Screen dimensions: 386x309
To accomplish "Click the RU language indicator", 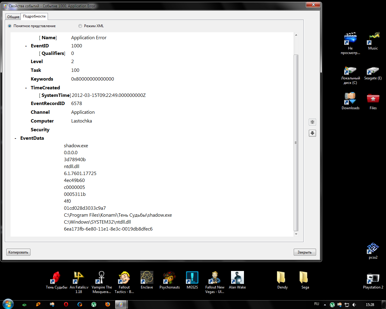I will coord(317,304).
